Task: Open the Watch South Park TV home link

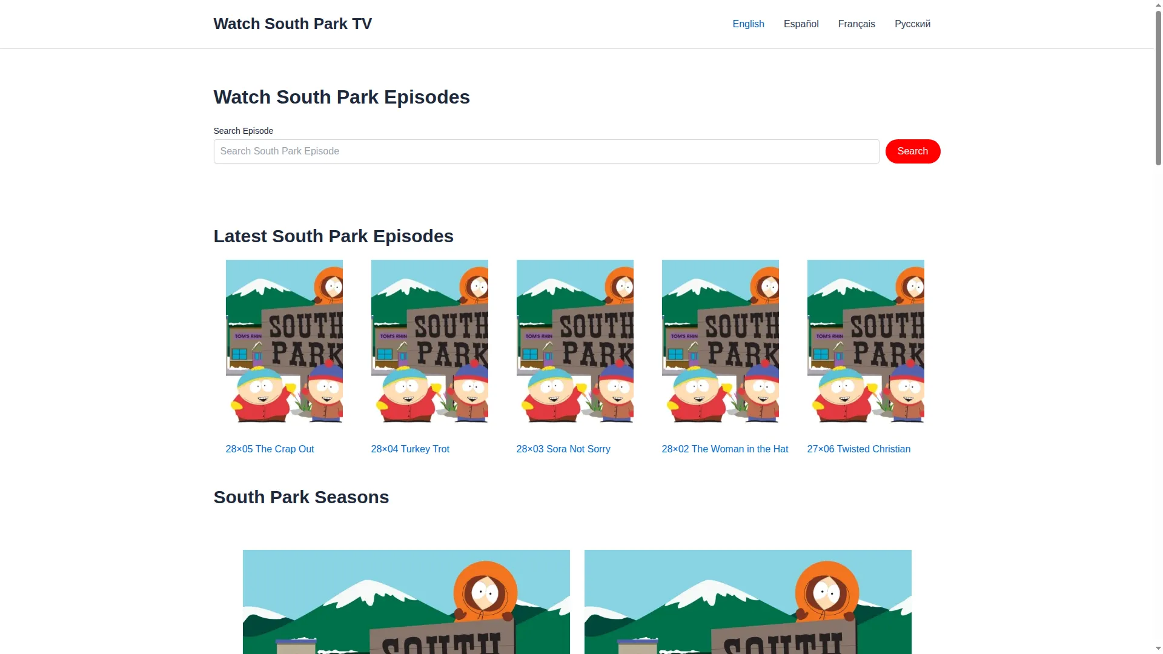Action: click(x=293, y=24)
